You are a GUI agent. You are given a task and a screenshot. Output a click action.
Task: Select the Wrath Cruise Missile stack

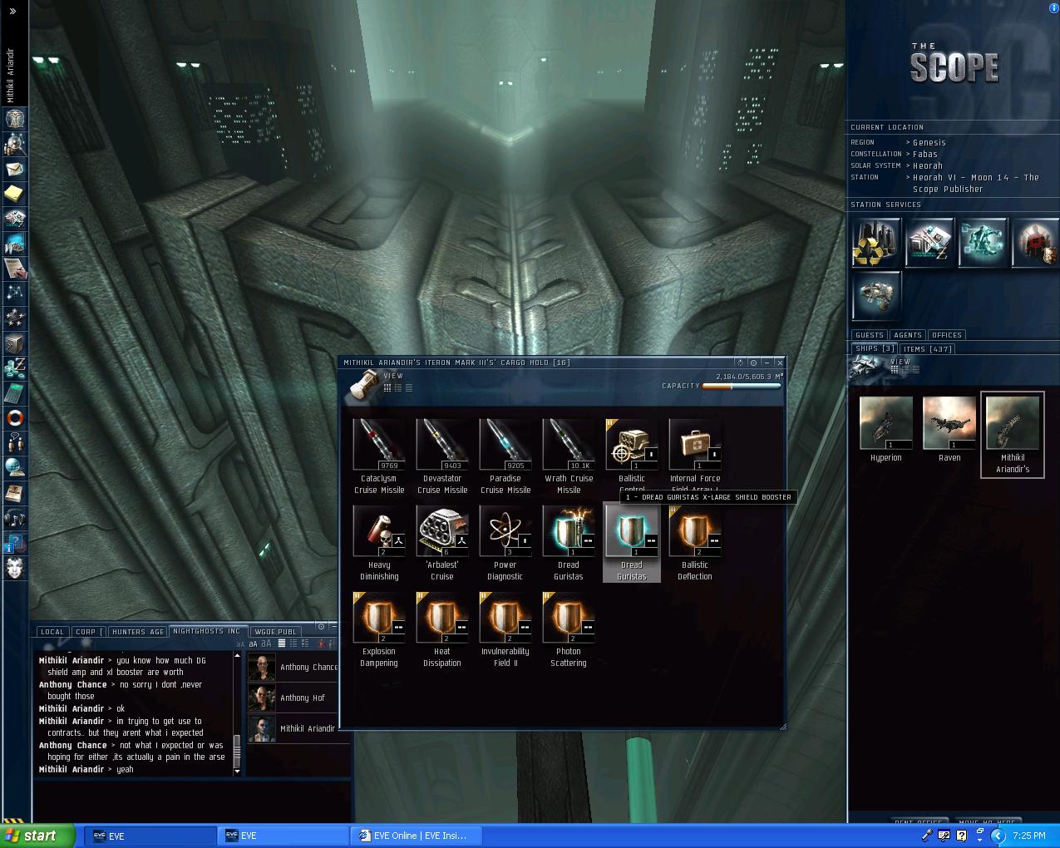point(569,456)
